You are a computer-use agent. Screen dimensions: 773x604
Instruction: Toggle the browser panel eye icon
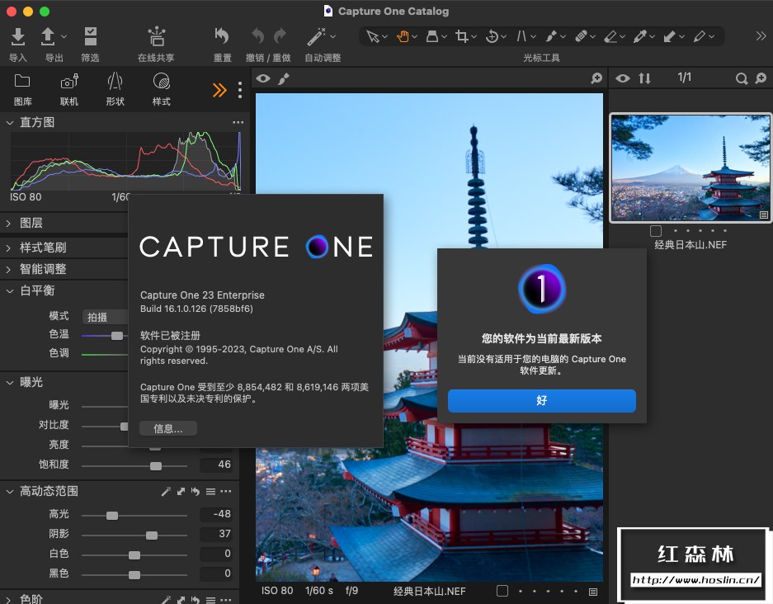pyautogui.click(x=623, y=78)
